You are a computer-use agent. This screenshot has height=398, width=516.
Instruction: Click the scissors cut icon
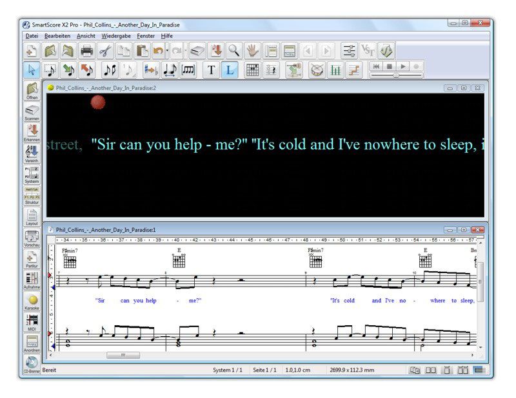click(105, 51)
